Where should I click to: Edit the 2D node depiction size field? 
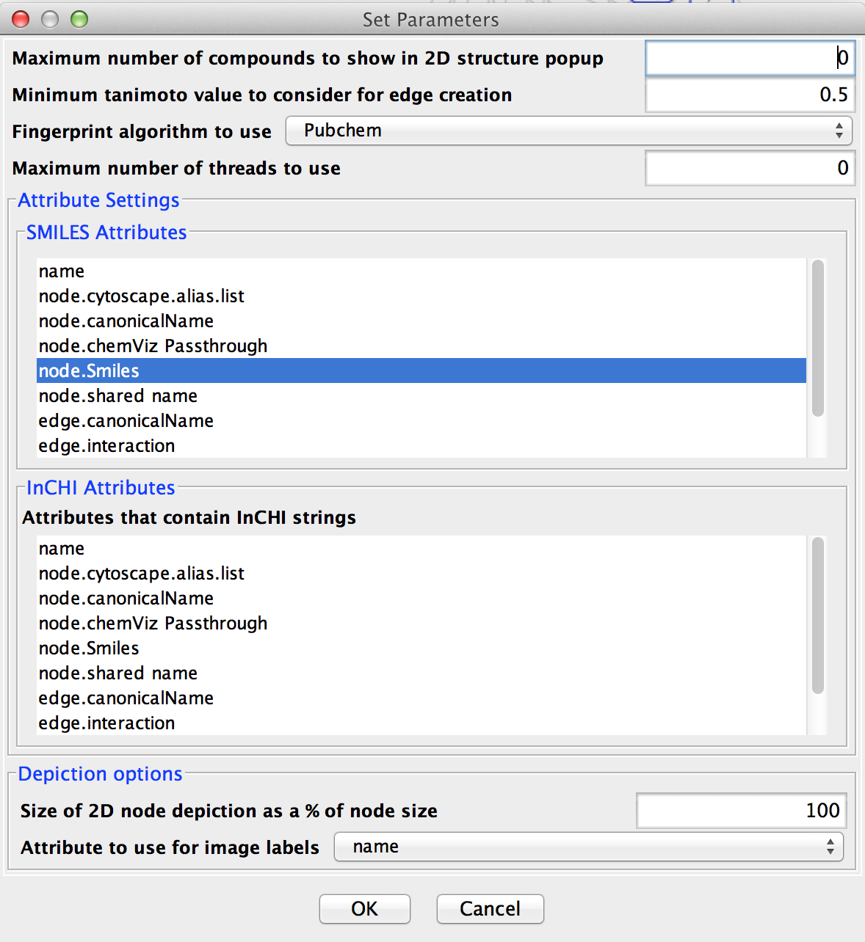tap(741, 811)
